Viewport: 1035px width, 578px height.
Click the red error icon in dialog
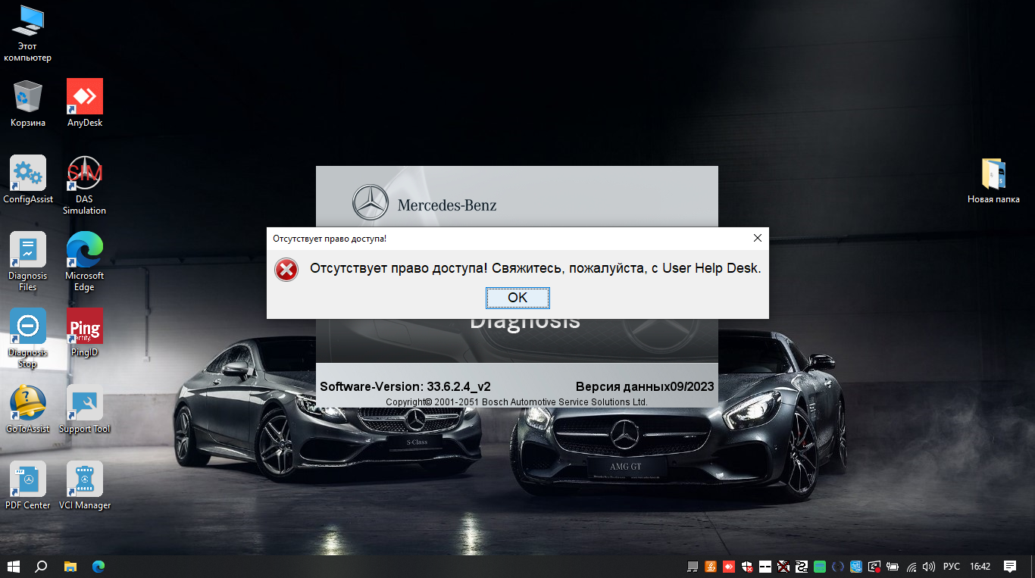(x=286, y=269)
